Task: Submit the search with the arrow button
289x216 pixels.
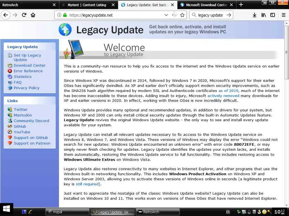Action: 229,15
